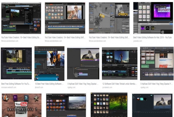
Task: Open the morosan-websoft game footage editor thumbnail
Action: [16, 63]
